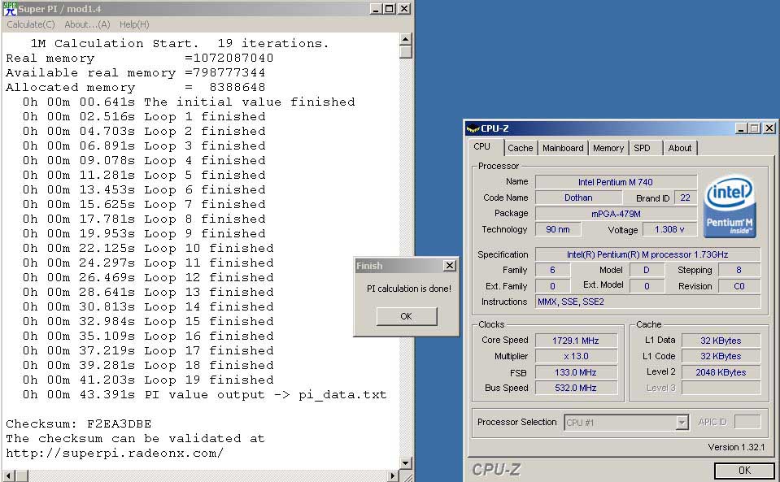Select the CPU tab in CPU-Z
This screenshot has height=482, width=780.
482,146
